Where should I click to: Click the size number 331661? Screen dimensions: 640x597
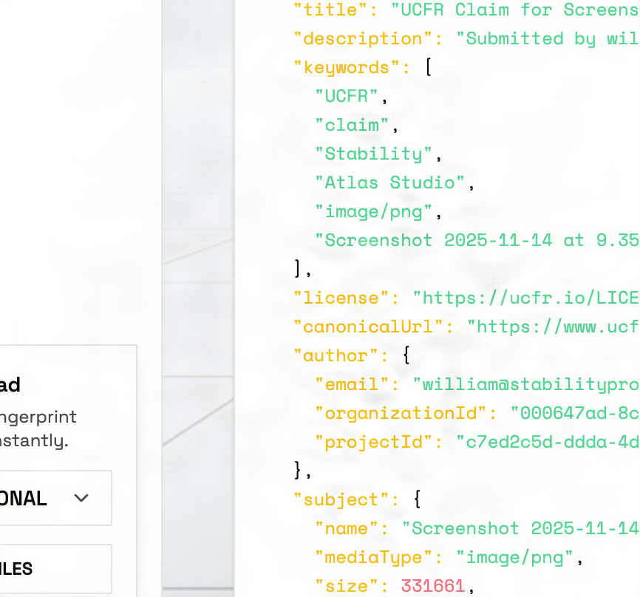(433, 586)
